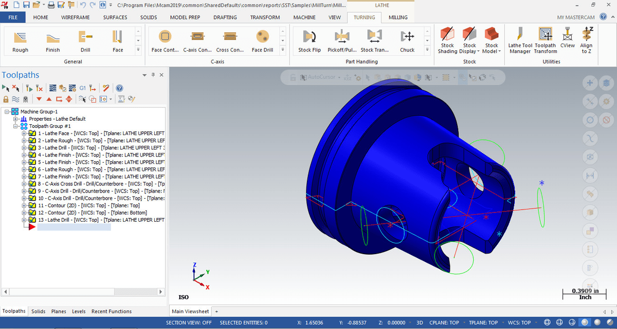617x329 pixels.
Task: Open Toolpaths manager help
Action: (x=119, y=88)
